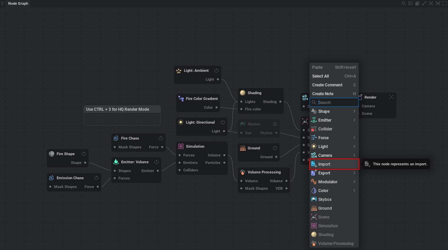This screenshot has width=448, height=250.
Task: Choose Create Comment in the context menu
Action: [334, 85]
